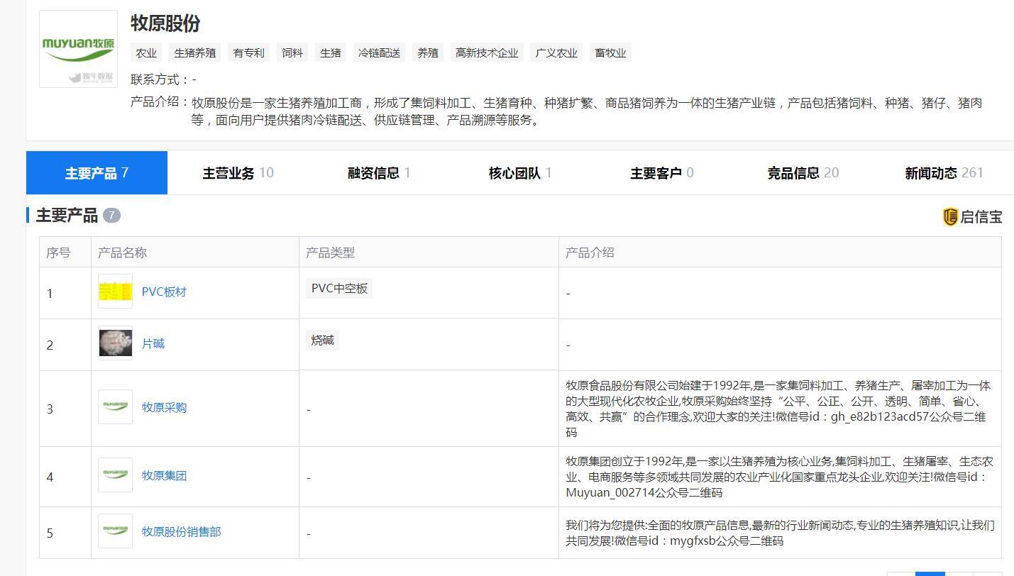The image size is (1014, 576).
Task: Open the yellow PVC板材 product image
Action: click(115, 292)
